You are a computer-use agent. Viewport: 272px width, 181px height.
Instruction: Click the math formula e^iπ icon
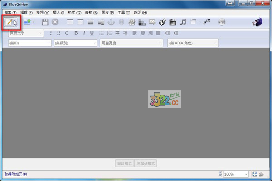208,22
